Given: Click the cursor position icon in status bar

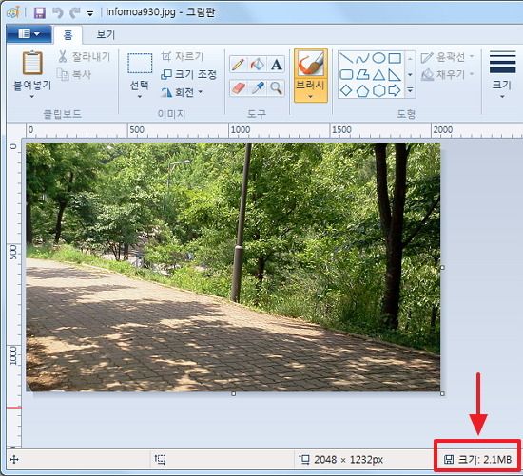Looking at the screenshot, I should pos(14,460).
